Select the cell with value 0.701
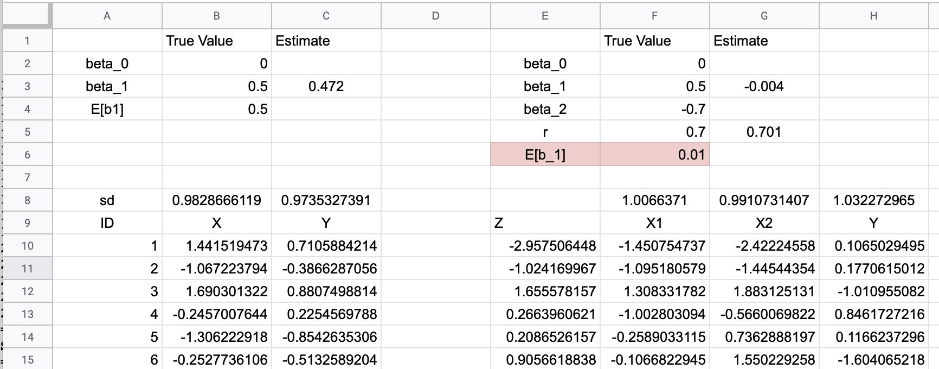Image resolution: width=939 pixels, height=369 pixels. [x=763, y=132]
